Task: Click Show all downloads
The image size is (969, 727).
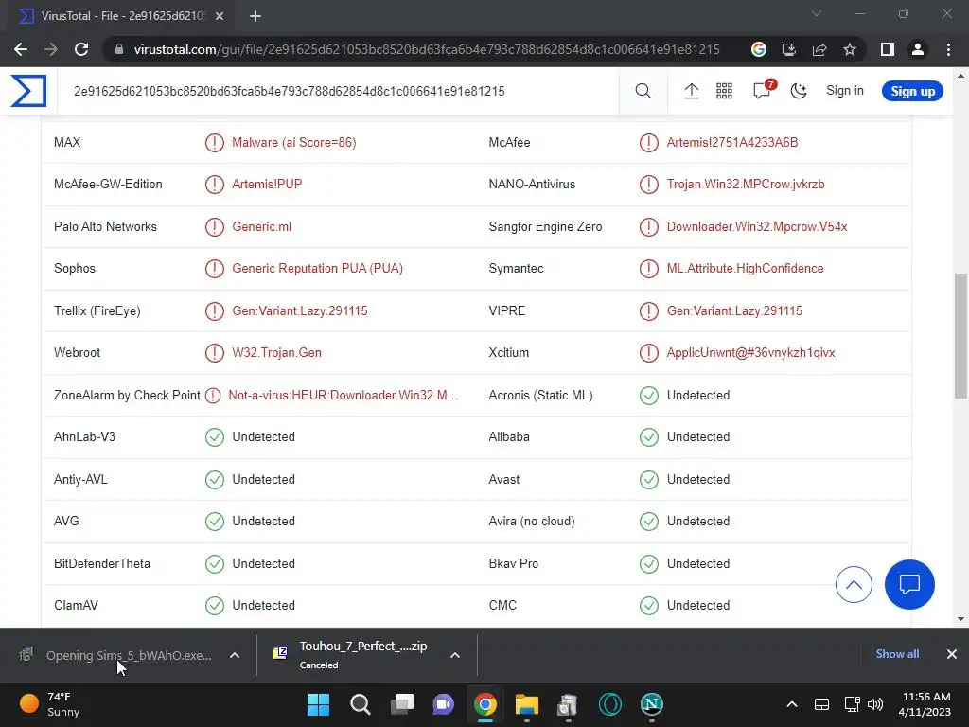Action: 897,654
